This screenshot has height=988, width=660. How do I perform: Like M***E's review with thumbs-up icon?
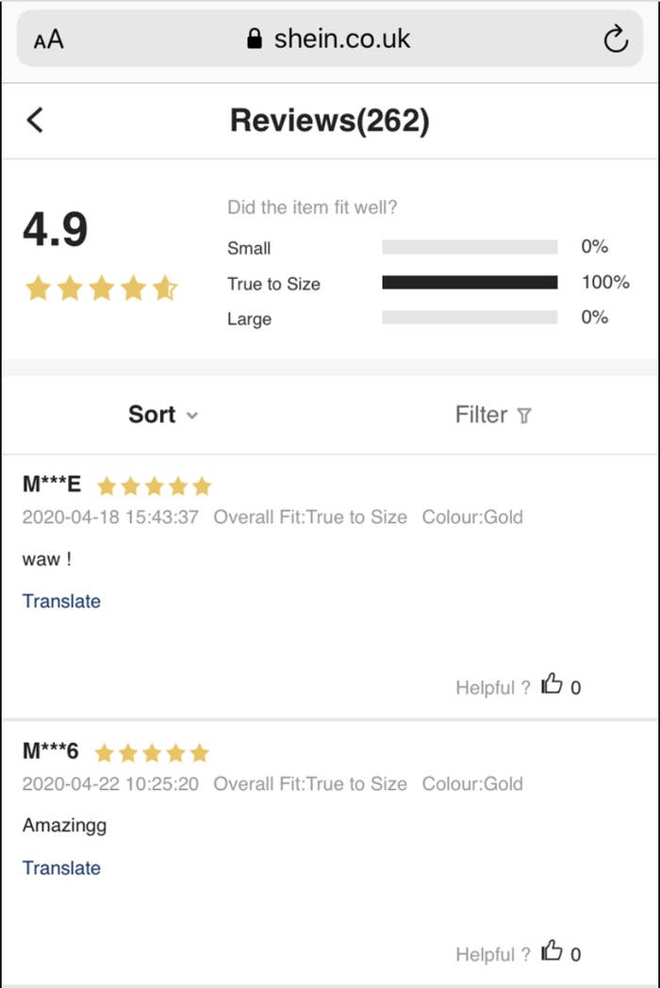(x=552, y=683)
